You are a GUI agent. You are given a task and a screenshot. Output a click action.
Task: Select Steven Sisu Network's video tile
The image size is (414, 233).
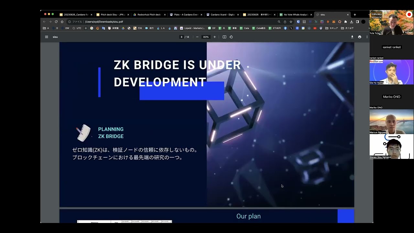(392, 147)
